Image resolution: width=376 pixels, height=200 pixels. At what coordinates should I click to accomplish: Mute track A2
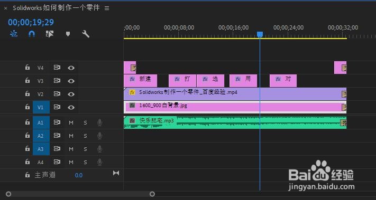[x=71, y=136]
